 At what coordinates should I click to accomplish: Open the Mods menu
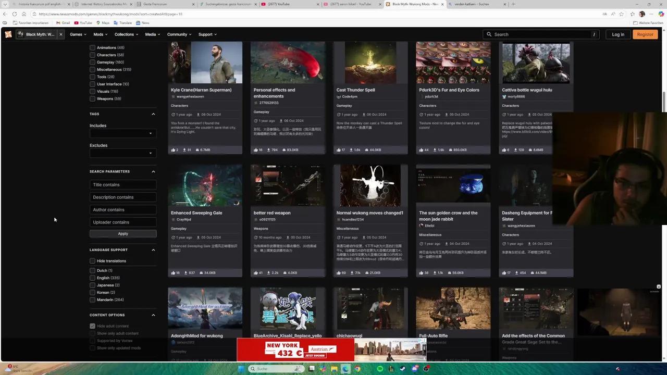[x=100, y=34]
